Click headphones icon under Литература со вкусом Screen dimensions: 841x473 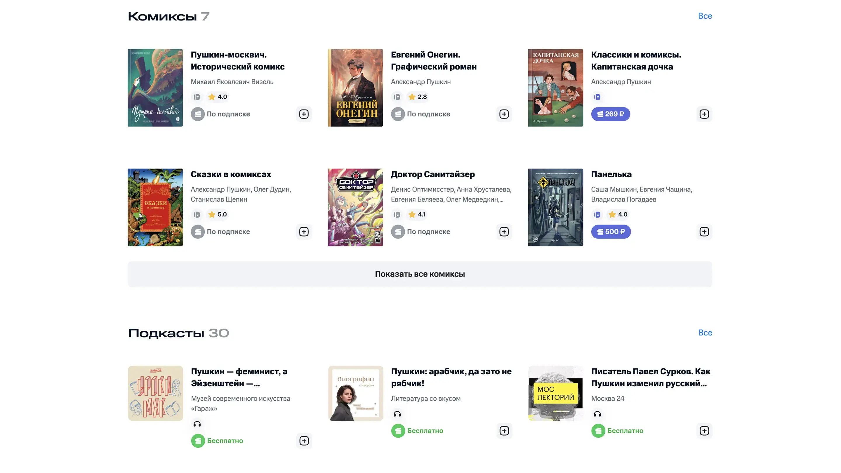[397, 414]
